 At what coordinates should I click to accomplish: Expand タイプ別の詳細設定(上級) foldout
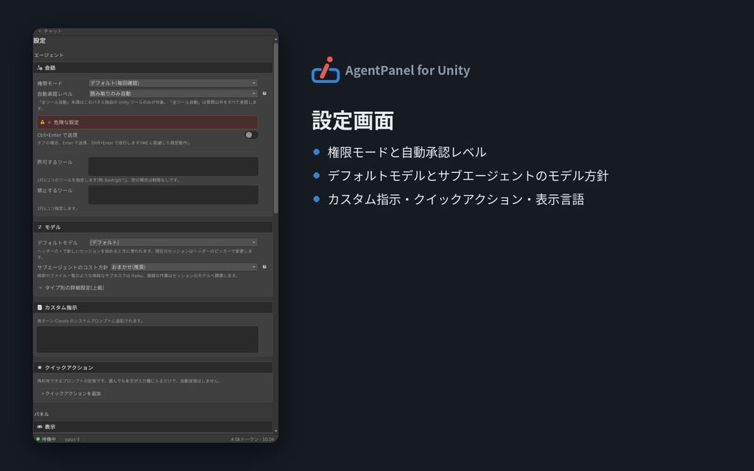click(41, 288)
